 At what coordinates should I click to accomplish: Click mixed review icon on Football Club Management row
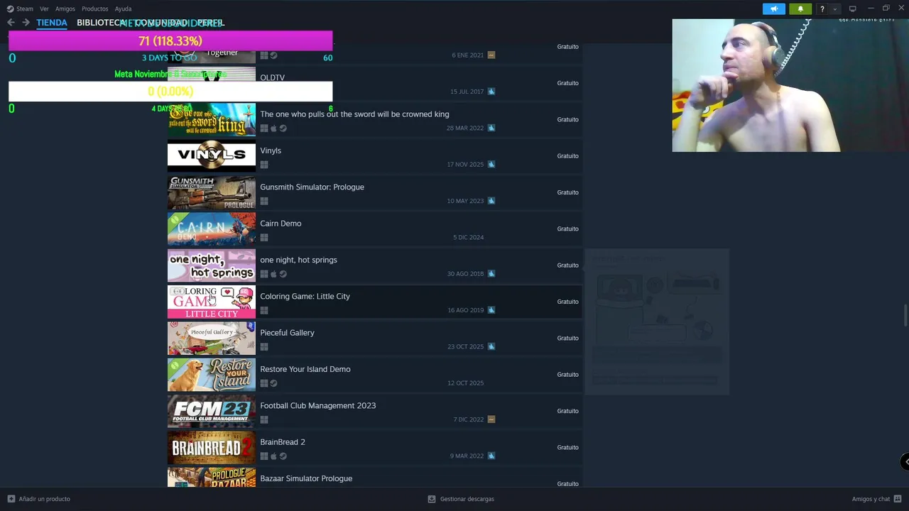(x=491, y=419)
